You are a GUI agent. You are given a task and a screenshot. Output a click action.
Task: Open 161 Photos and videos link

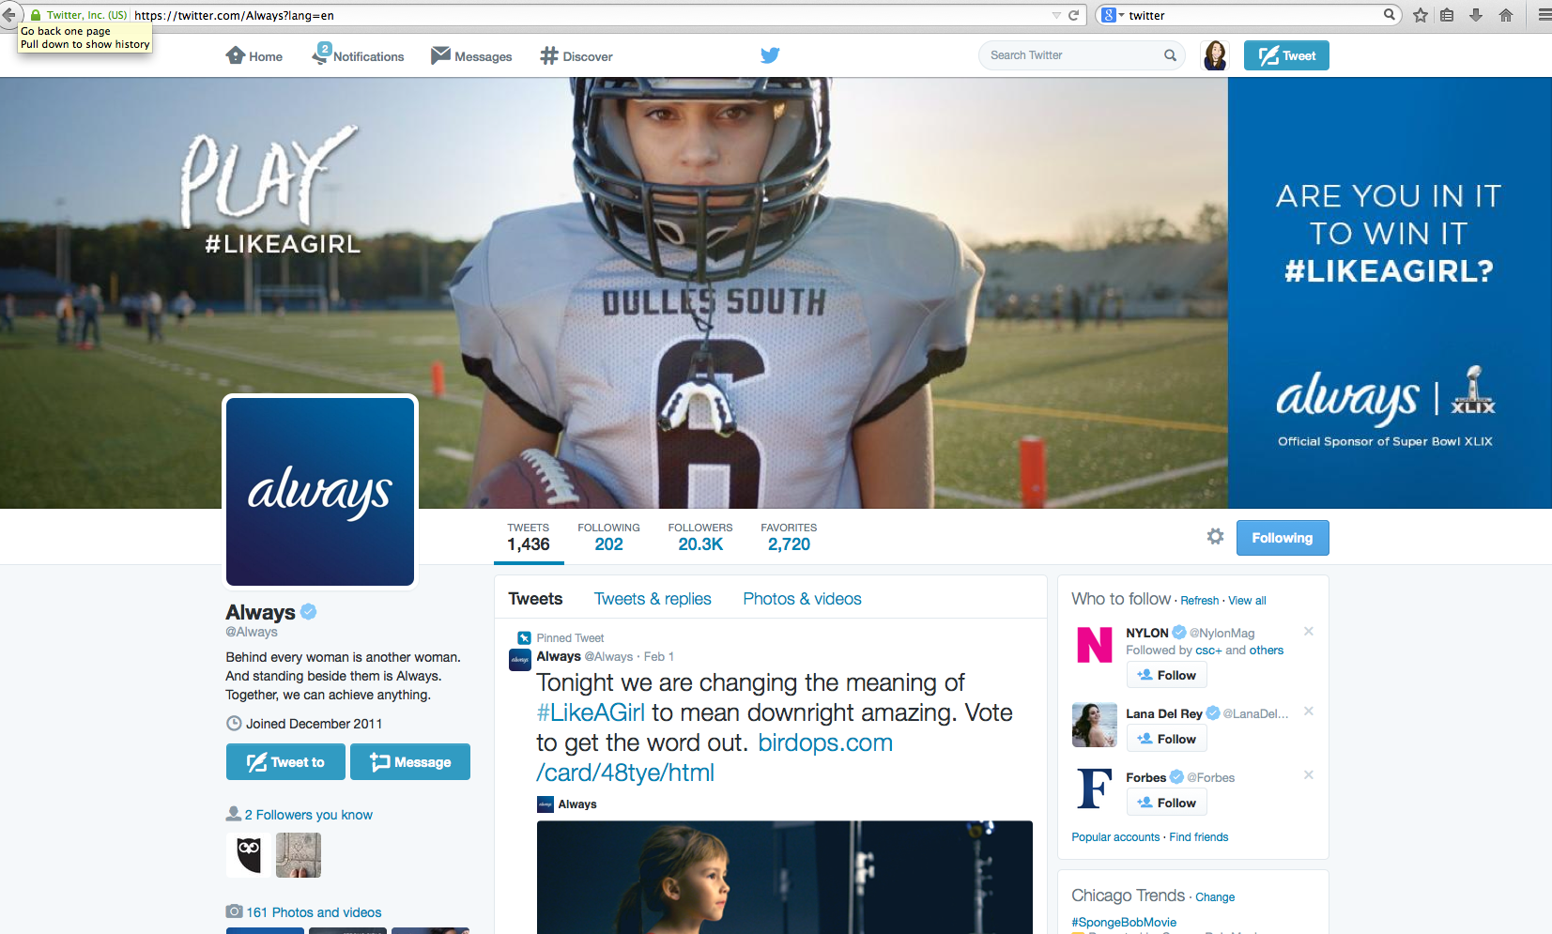314,912
